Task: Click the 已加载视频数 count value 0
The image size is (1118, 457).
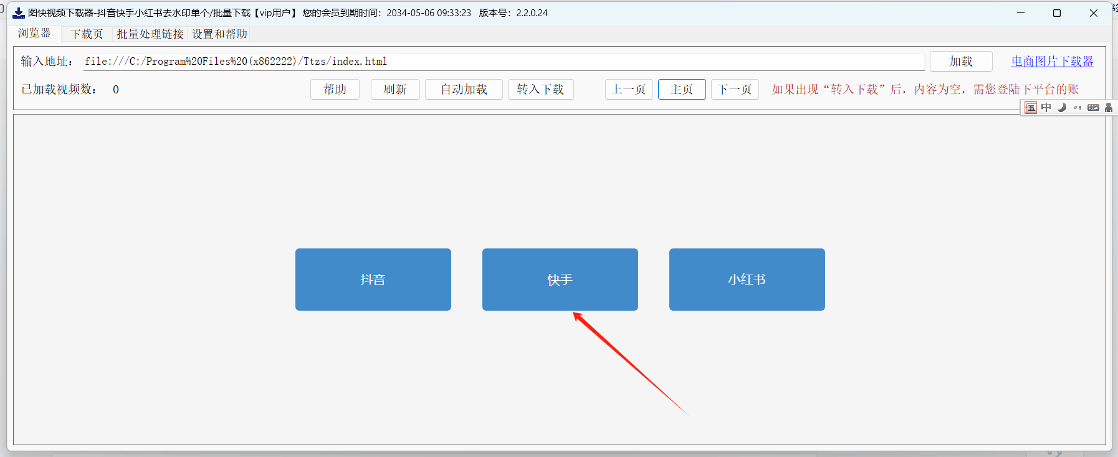Action: 116,90
